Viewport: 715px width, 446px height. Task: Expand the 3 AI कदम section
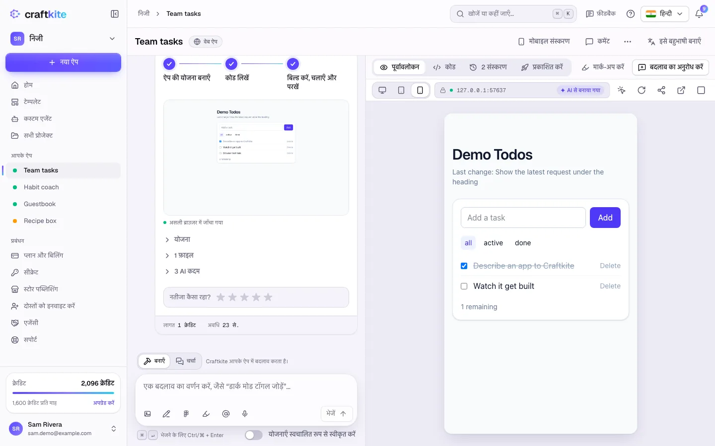coord(182,271)
